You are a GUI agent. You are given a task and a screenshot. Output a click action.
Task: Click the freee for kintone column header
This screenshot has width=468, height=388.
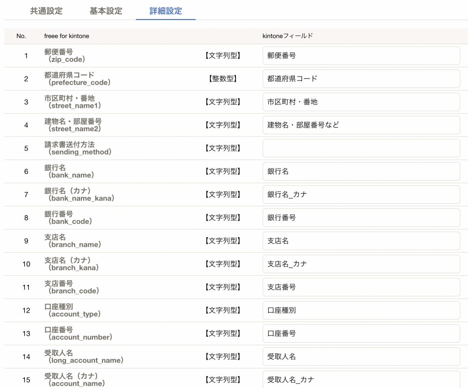[x=67, y=36]
